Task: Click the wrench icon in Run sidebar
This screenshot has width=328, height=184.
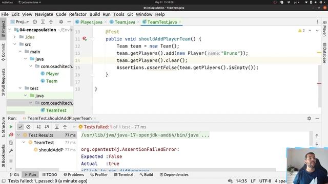Action: 11,150
